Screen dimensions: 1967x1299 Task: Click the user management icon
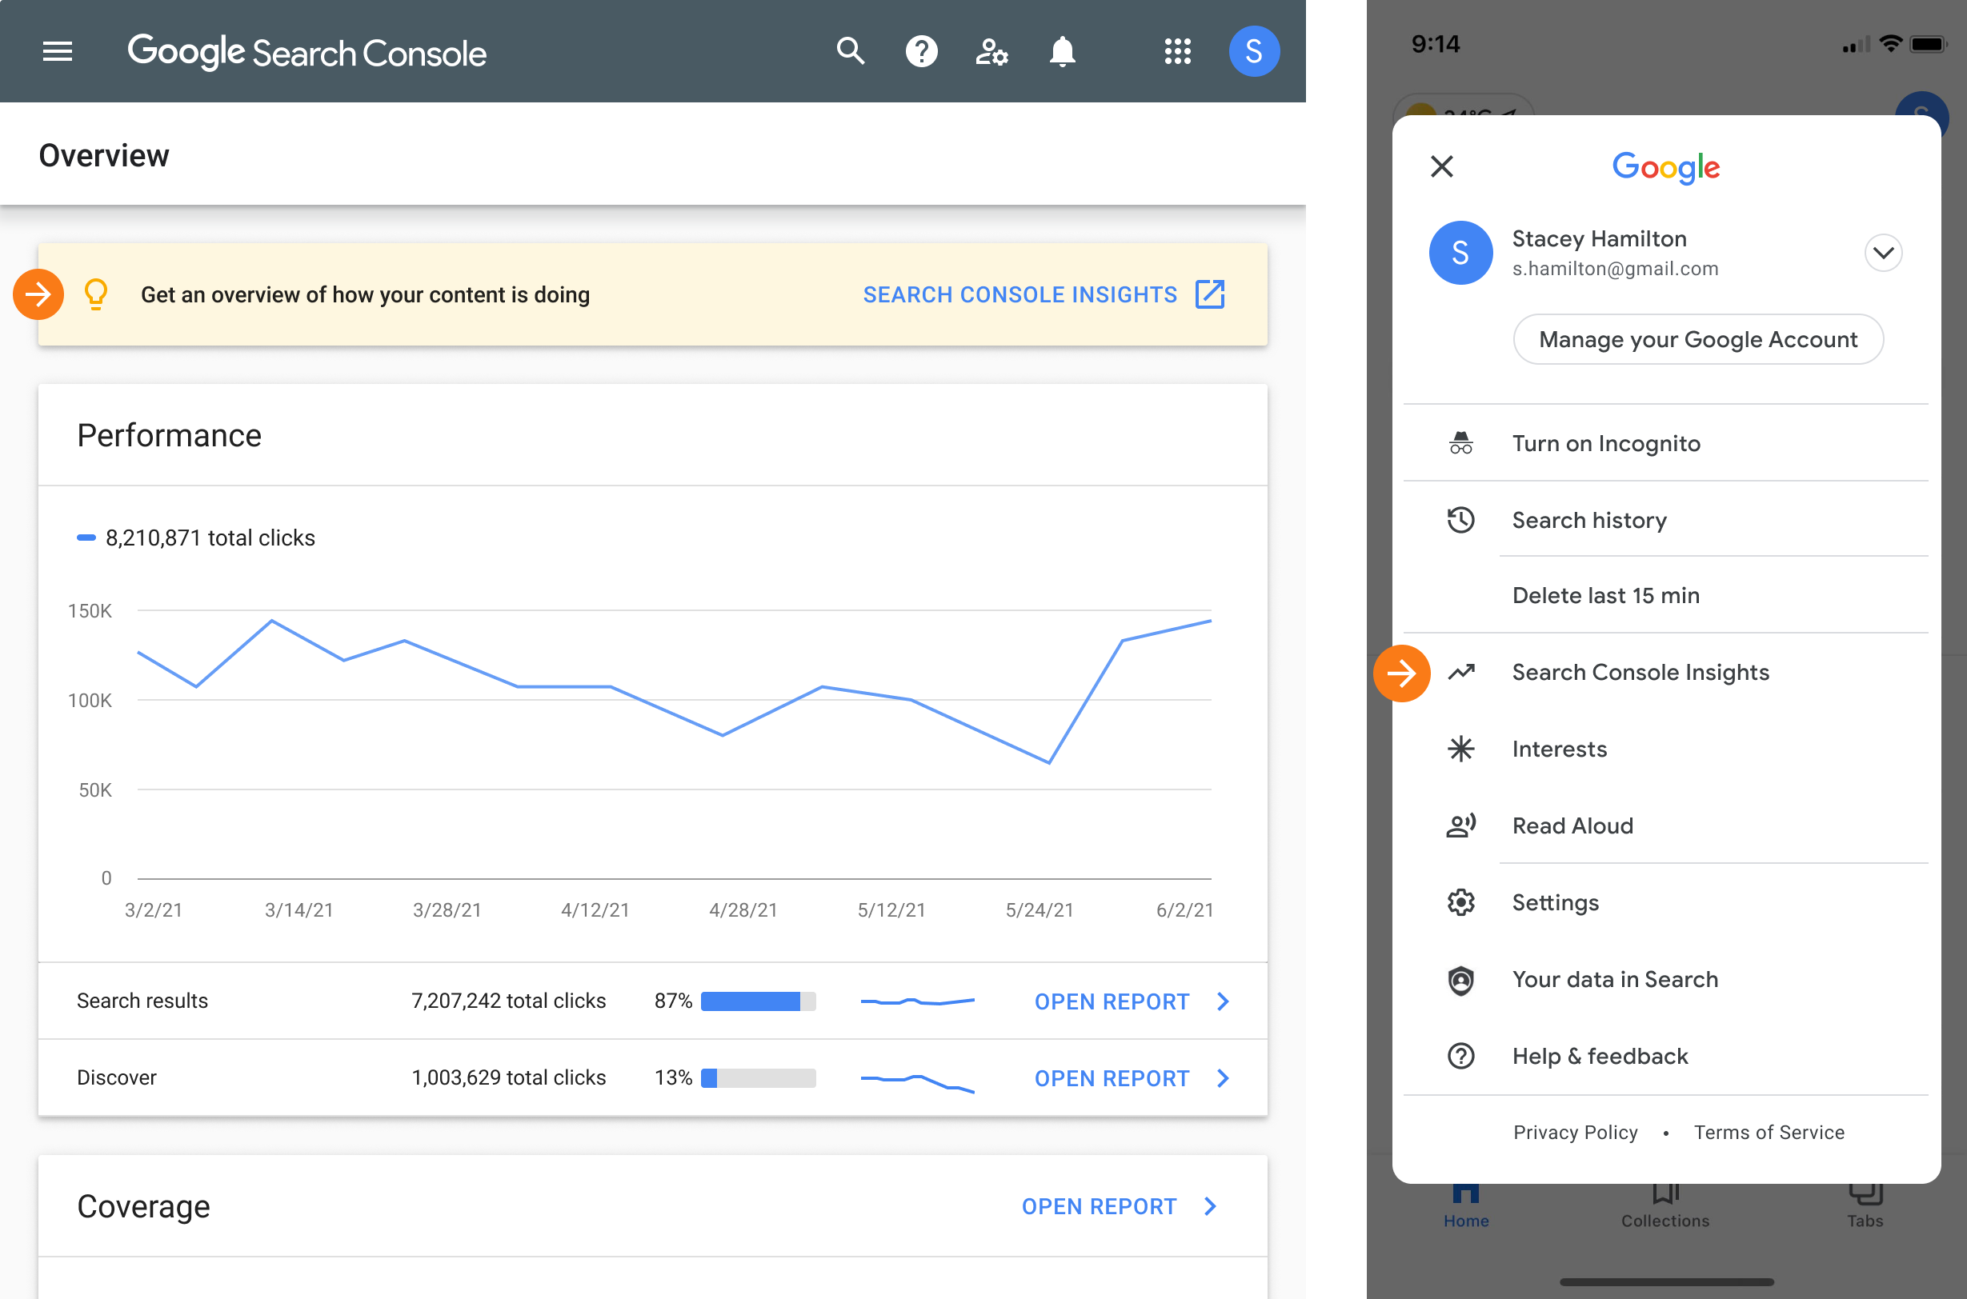992,50
